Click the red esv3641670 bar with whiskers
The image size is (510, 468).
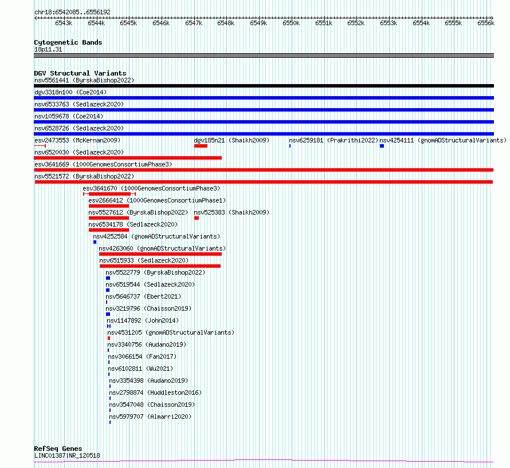109,194
